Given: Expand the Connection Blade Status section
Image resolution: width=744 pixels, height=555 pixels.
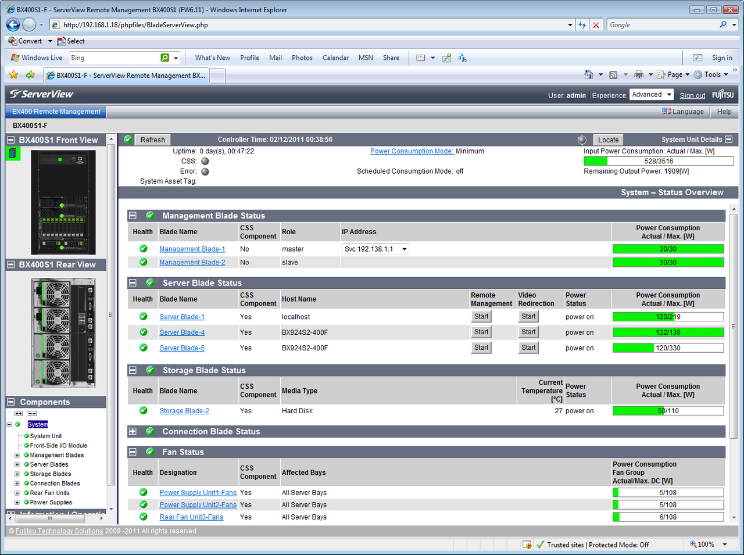Looking at the screenshot, I should tap(133, 431).
